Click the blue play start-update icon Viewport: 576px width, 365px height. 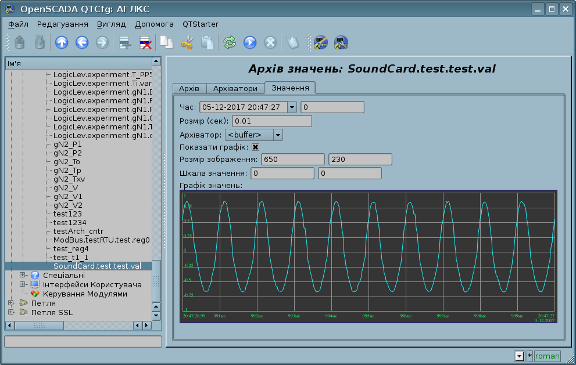coord(250,42)
